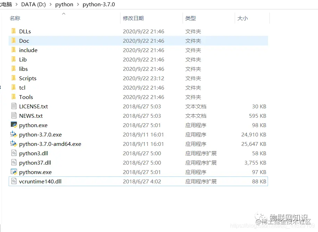Expand the breadcrumb chevron after python

click(78, 5)
